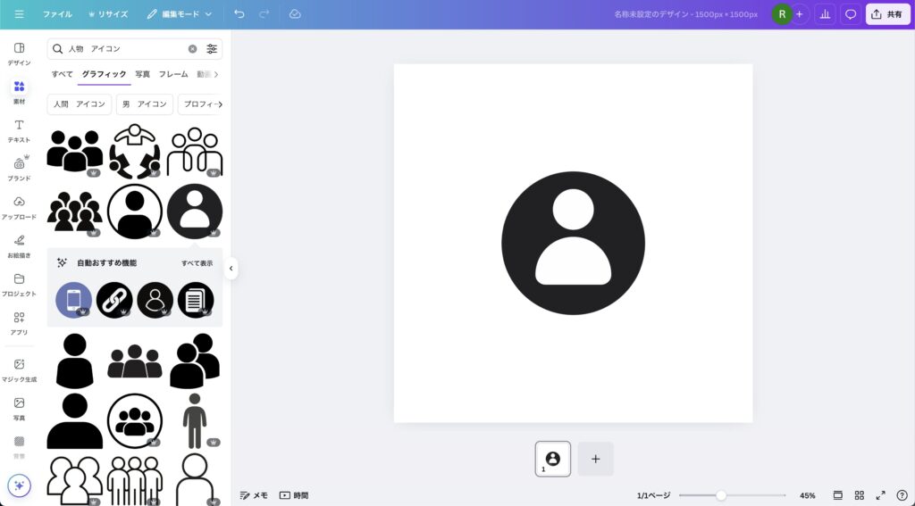
Task: Collapse the side panel with arrow handle
Action: coord(231,268)
